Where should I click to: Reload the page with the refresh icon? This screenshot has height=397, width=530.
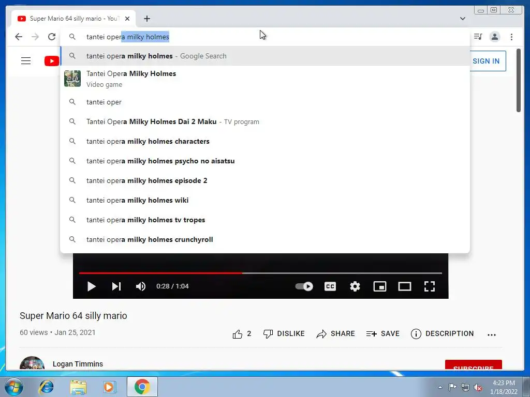click(52, 37)
